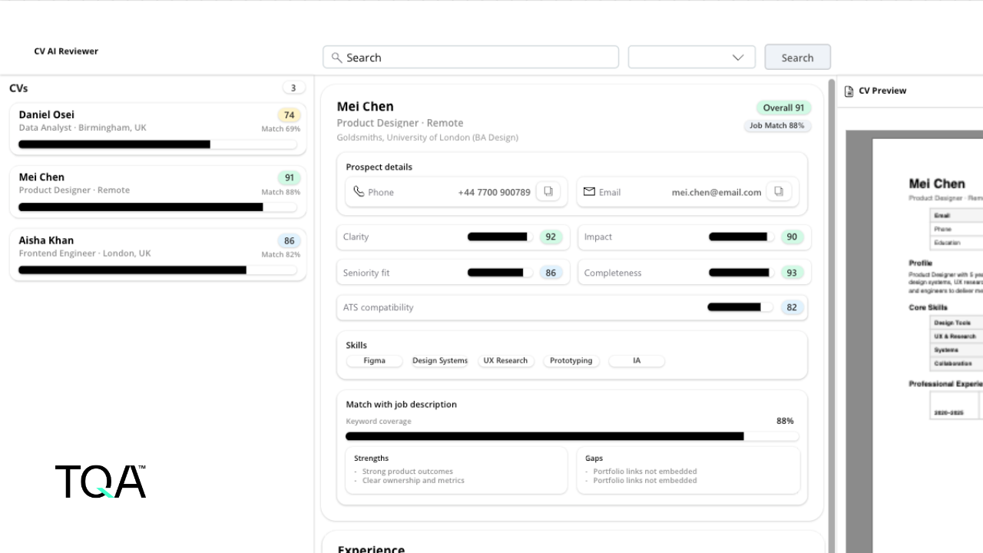983x553 pixels.
Task: Click the Clarity score bar
Action: pos(500,237)
